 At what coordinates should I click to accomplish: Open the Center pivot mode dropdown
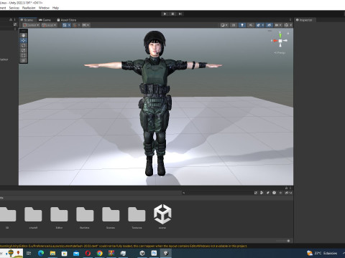(x=31, y=25)
